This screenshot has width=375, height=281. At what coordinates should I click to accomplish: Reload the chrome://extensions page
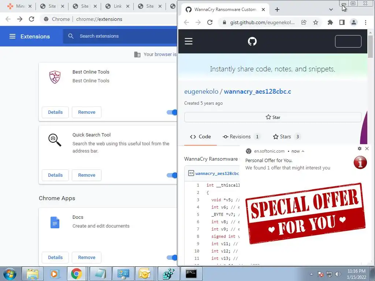[31, 19]
